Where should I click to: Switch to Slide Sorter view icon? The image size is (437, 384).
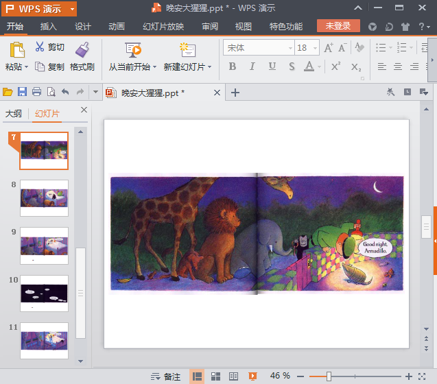(215, 376)
